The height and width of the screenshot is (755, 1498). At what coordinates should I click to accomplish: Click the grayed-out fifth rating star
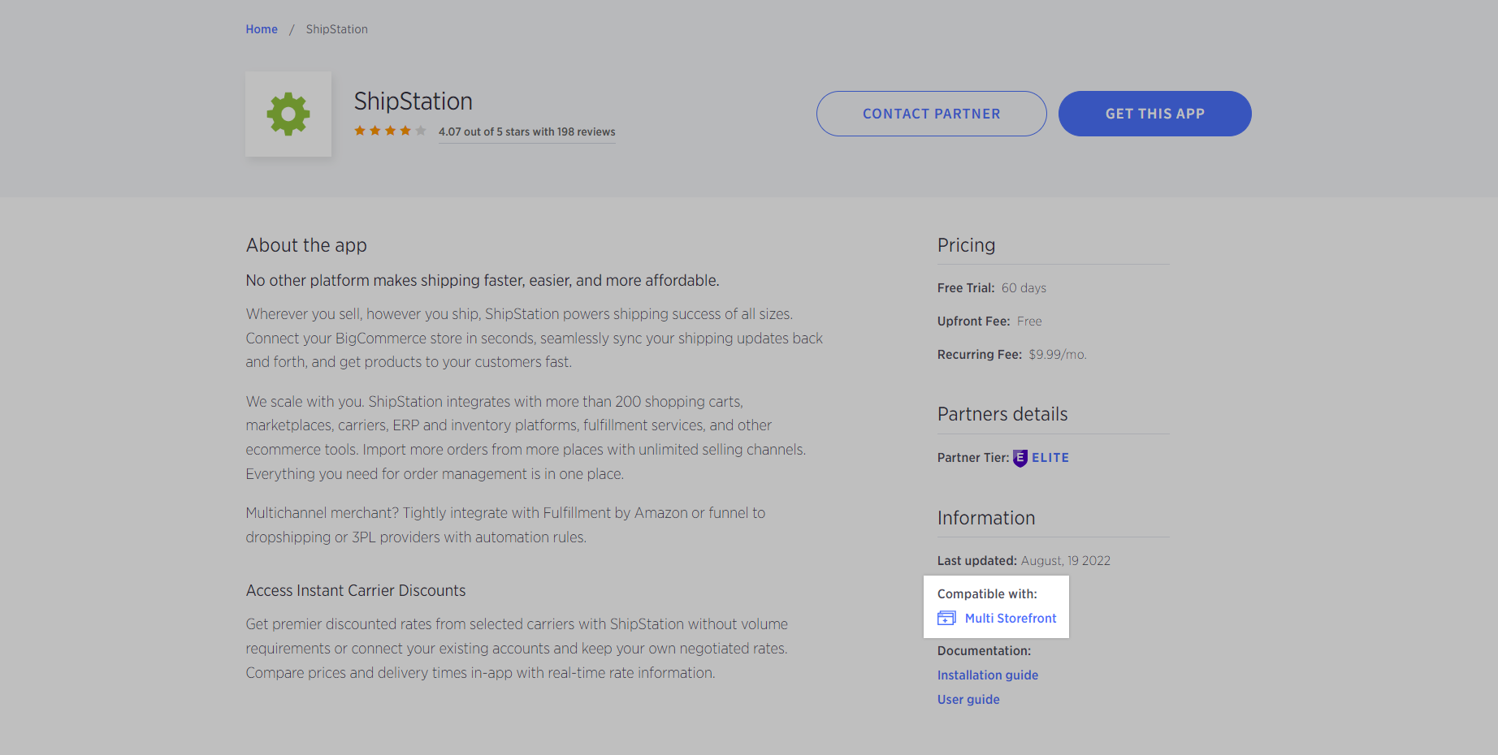(x=421, y=130)
